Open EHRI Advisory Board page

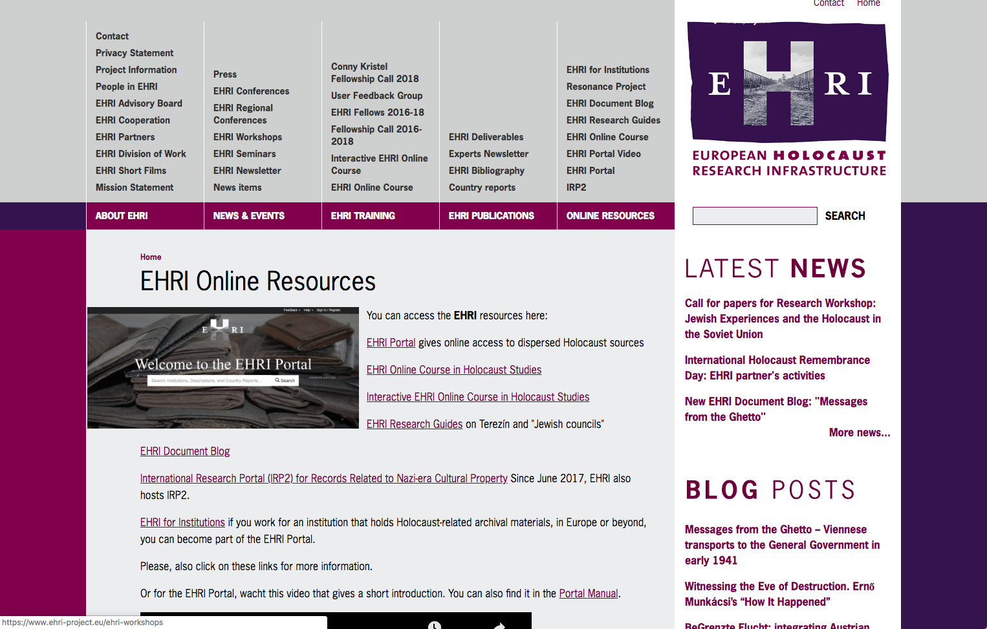(139, 103)
